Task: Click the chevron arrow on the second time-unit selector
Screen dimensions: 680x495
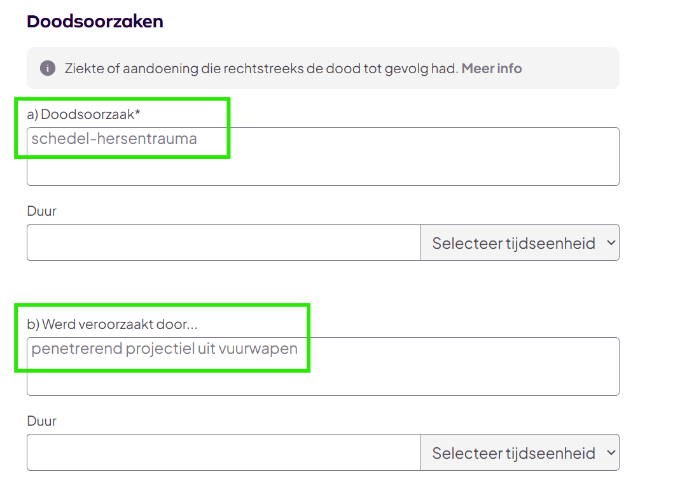Action: pos(611,452)
